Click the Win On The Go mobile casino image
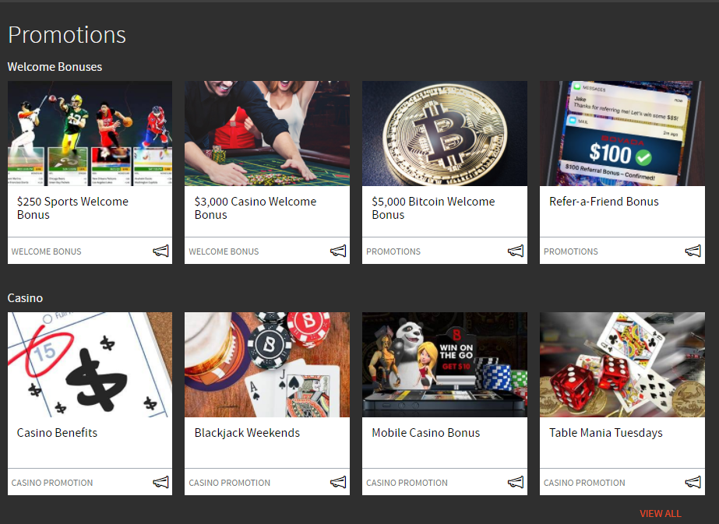719x524 pixels. tap(445, 364)
